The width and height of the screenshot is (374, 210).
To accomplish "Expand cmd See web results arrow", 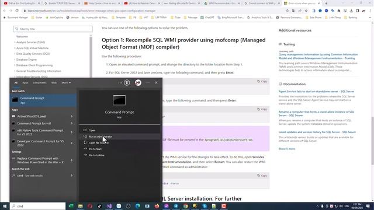I will pyautogui.click(x=71, y=176).
